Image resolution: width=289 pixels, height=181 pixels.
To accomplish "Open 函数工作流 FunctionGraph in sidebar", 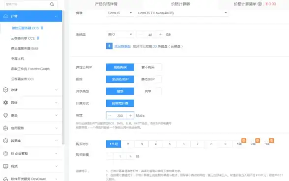I will coord(30,69).
